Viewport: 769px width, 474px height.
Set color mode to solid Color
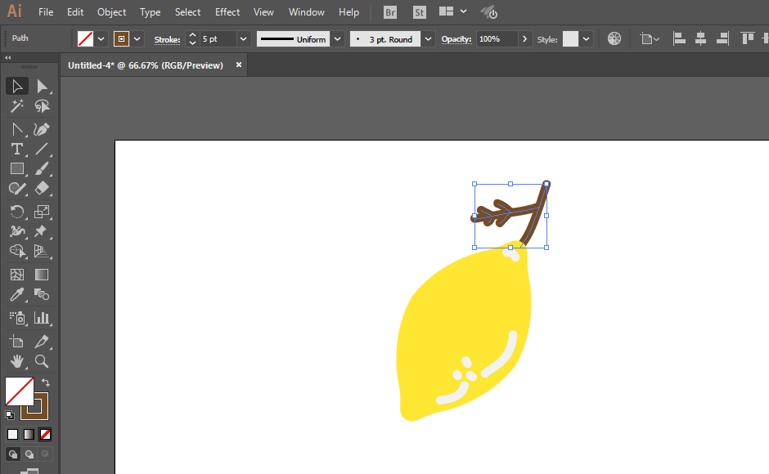[x=13, y=434]
